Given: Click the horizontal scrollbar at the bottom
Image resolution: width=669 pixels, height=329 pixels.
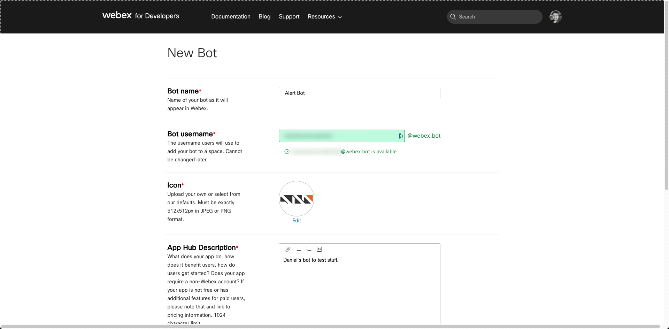Looking at the screenshot, I should pyautogui.click(x=330, y=327).
